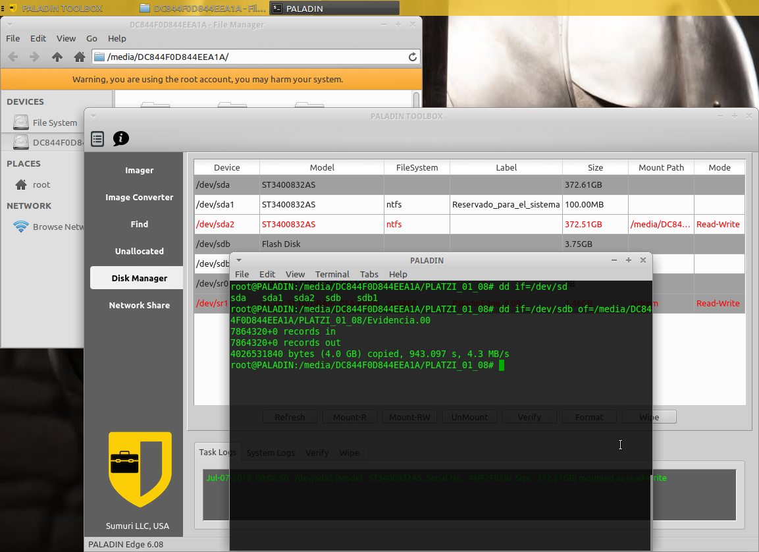Click ntfs filesystem cell of /dev/sda1

coord(417,204)
